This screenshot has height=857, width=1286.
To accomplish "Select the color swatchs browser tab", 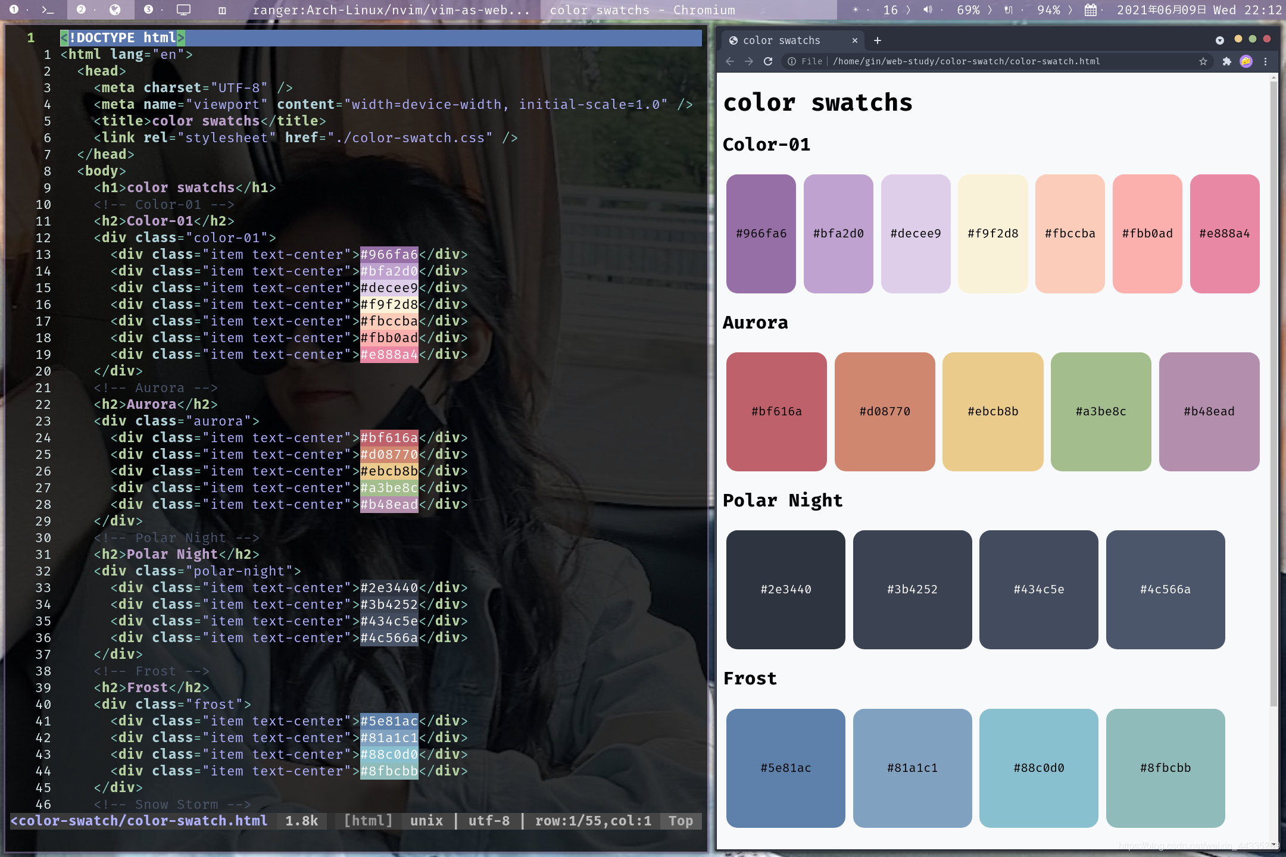I will point(781,40).
